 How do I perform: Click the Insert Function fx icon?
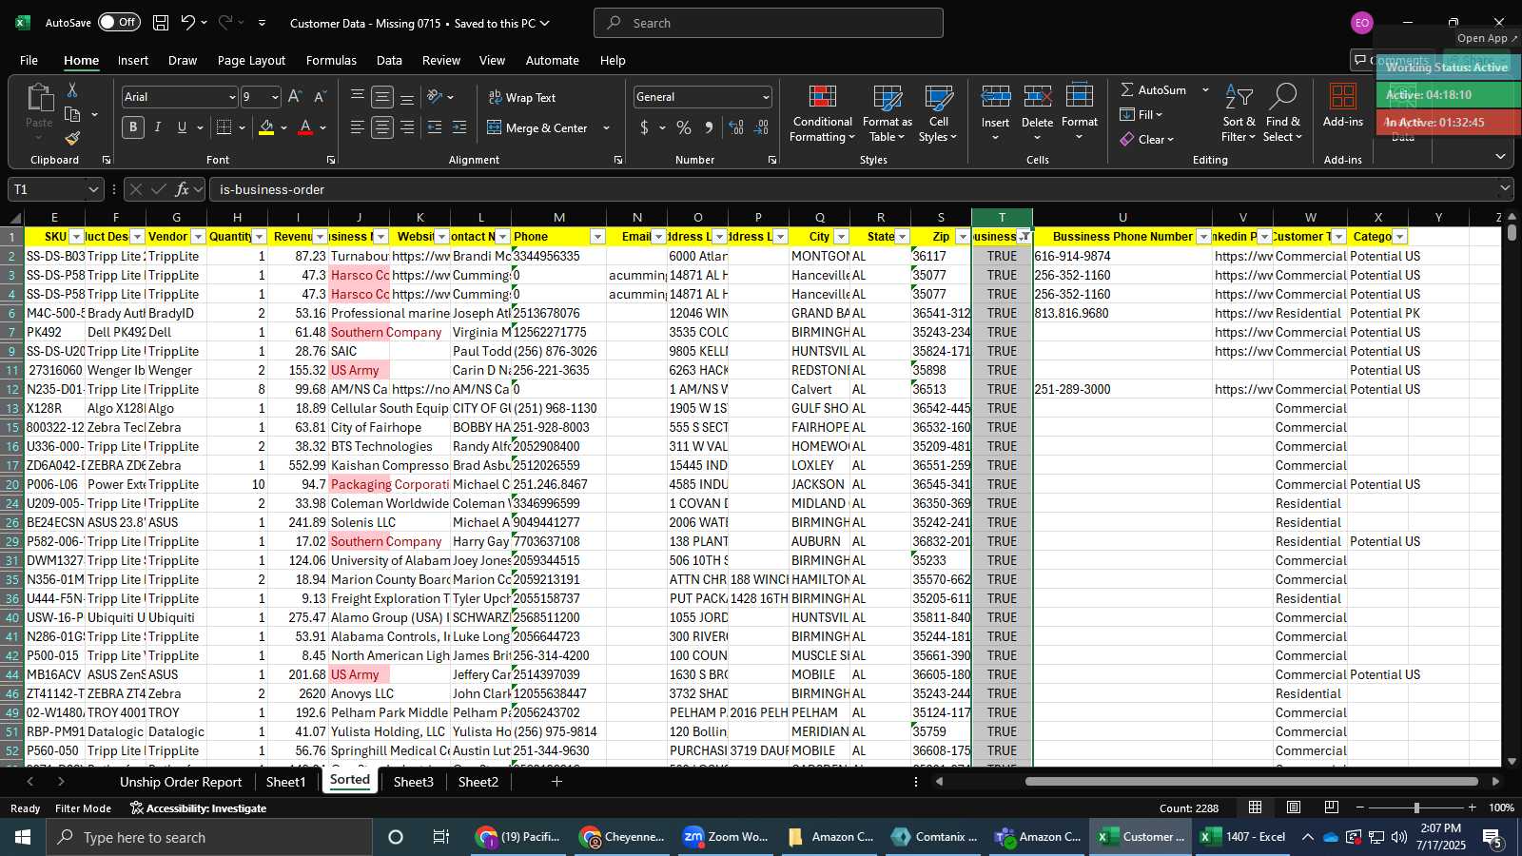[x=182, y=189]
